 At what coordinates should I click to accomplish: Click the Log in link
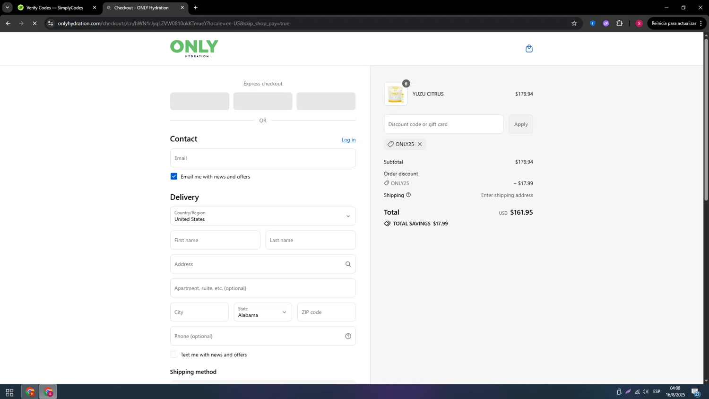click(x=349, y=140)
